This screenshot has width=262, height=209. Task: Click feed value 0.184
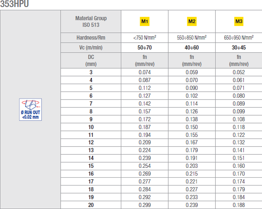pos(239,197)
